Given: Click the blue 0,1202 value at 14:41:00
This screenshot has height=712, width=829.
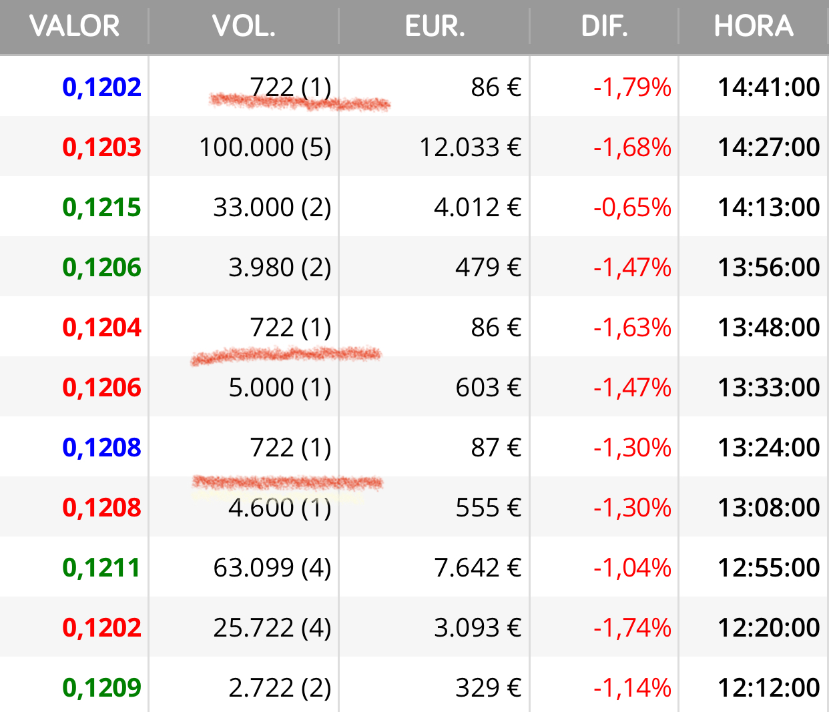Looking at the screenshot, I should click(x=101, y=87).
